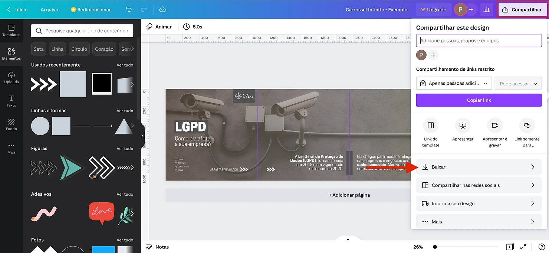Add person with plus in share panel

coord(433,55)
